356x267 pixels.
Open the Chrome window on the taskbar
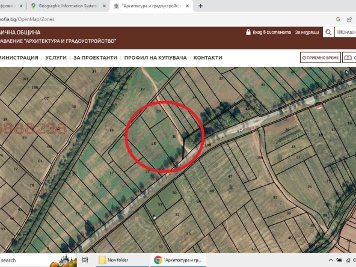(178, 260)
